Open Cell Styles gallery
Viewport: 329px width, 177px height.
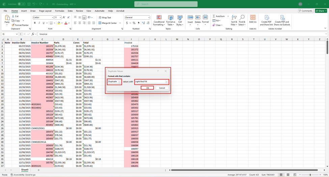click(x=180, y=20)
